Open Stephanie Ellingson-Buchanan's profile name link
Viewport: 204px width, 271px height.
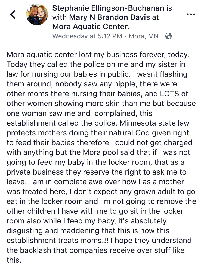pos(109,8)
